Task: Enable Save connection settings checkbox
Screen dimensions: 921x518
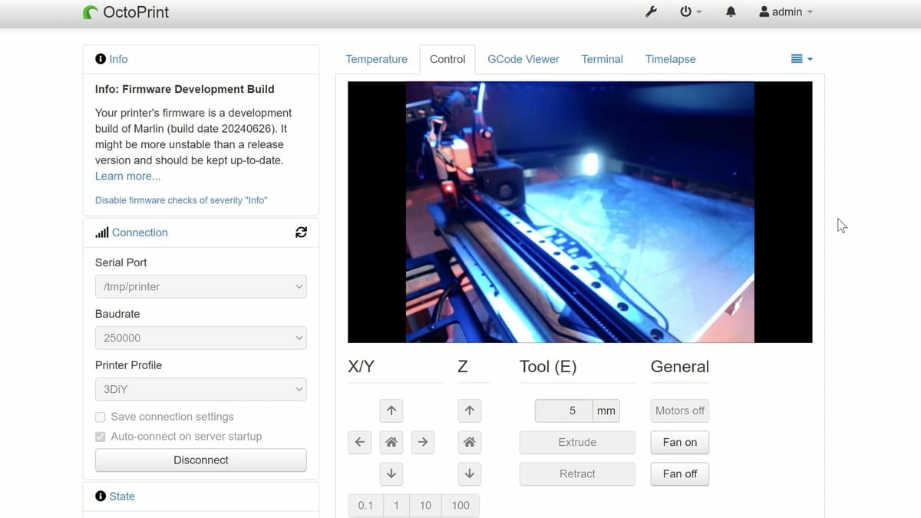Action: pyautogui.click(x=101, y=417)
